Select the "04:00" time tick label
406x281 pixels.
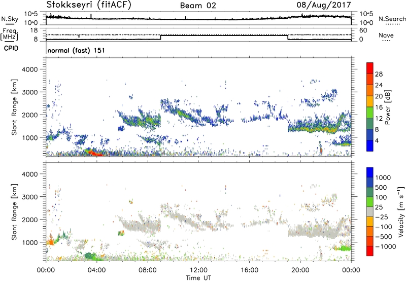pyautogui.click(x=97, y=270)
